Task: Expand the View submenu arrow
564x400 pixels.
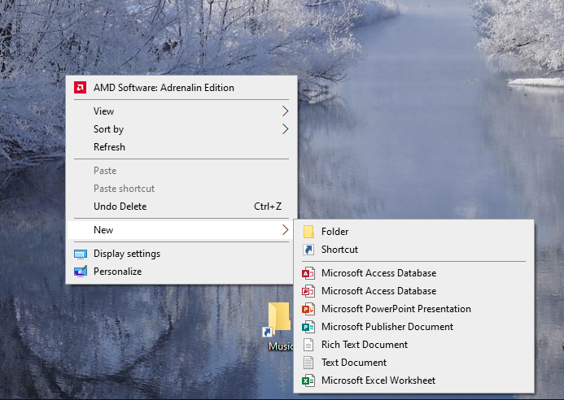Action: (285, 111)
